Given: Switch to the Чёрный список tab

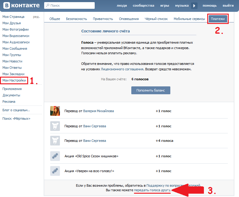Looking at the screenshot, I should tap(156, 19).
